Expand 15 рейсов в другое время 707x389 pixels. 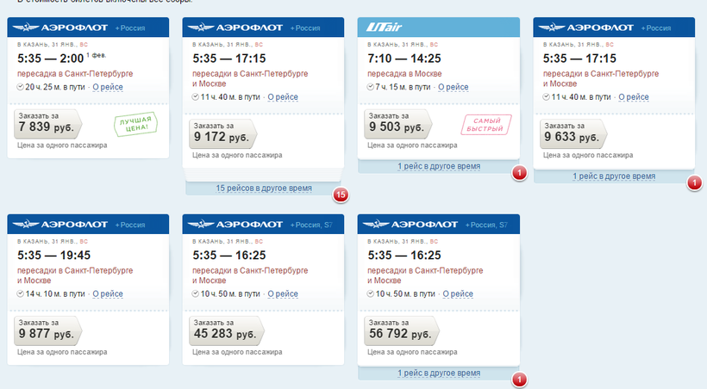pos(264,188)
